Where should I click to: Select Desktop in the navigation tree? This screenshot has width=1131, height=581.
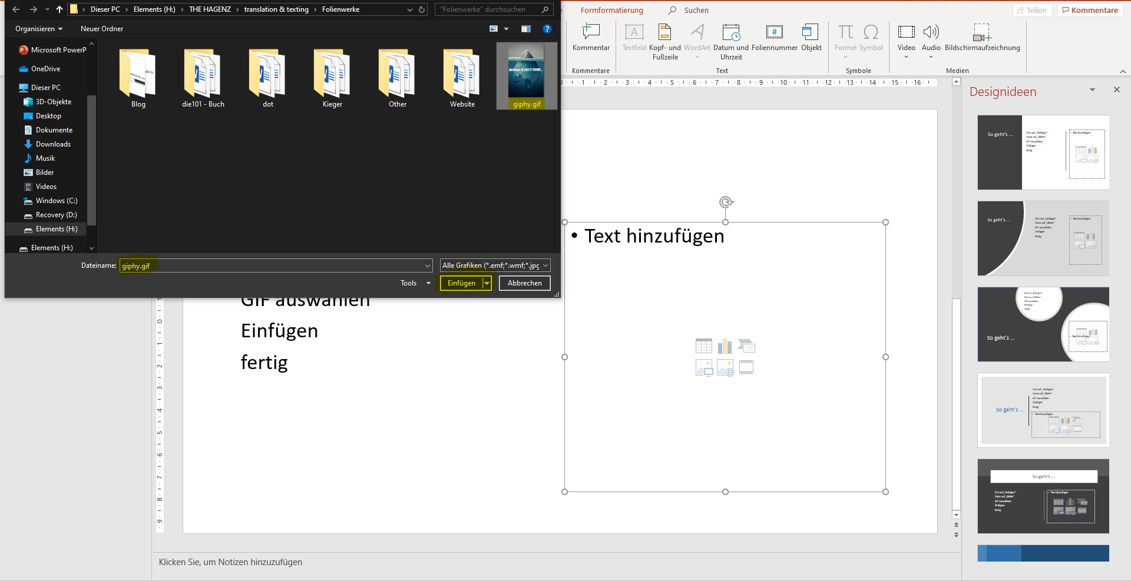click(x=48, y=116)
